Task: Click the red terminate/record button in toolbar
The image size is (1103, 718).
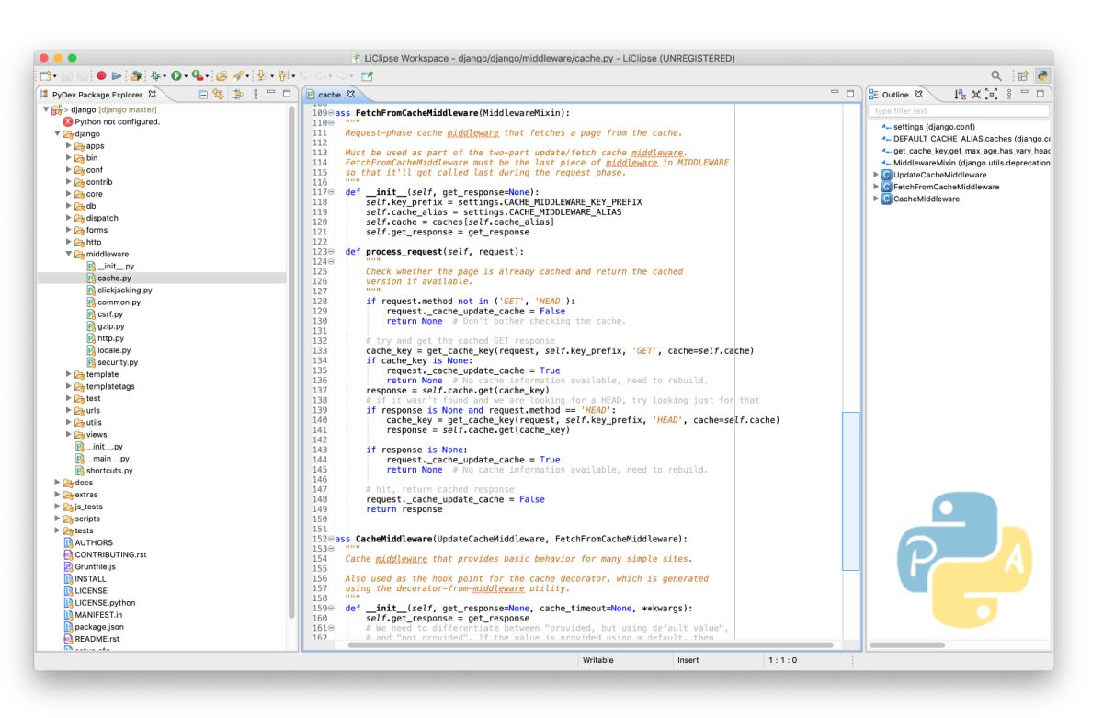Action: (101, 75)
